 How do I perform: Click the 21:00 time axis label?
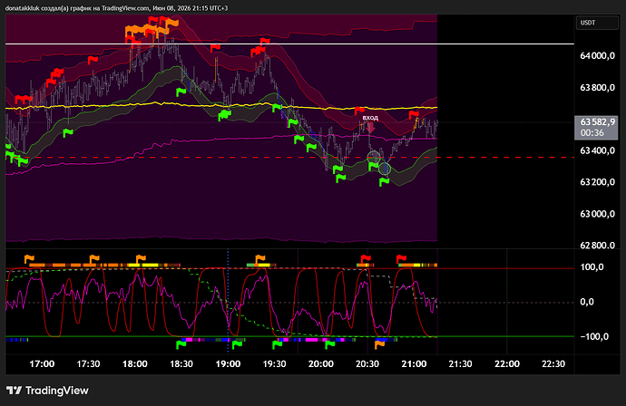pyautogui.click(x=414, y=363)
